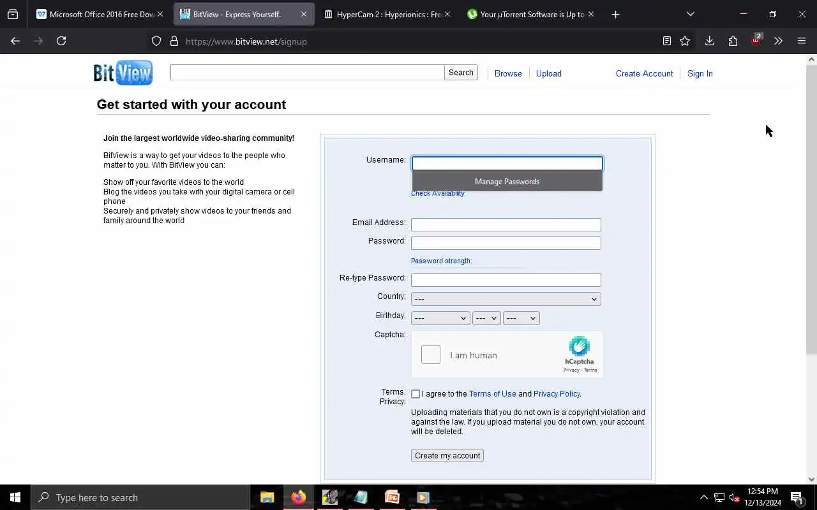Check the hCaptcha I am human box
Screen dimensions: 817x510
coord(431,354)
